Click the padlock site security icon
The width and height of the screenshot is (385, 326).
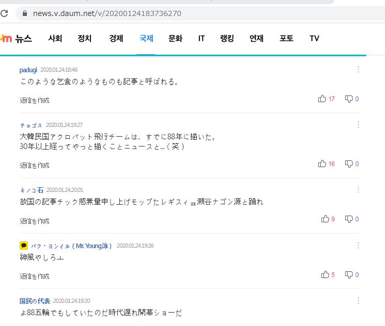(x=23, y=13)
